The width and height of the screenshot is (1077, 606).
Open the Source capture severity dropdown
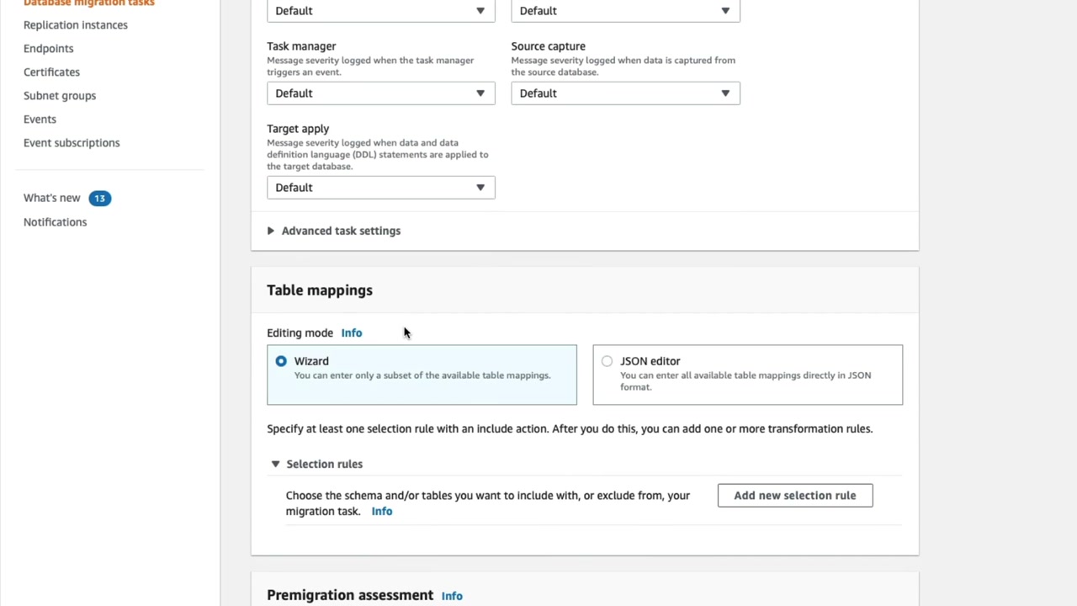[625, 93]
